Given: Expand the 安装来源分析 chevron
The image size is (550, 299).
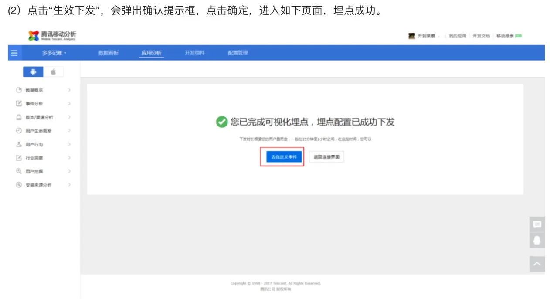Looking at the screenshot, I should 69,184.
